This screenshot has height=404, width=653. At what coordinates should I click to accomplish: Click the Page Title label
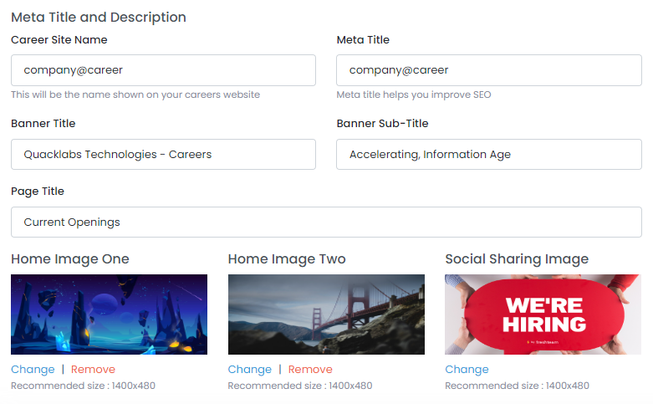38,191
